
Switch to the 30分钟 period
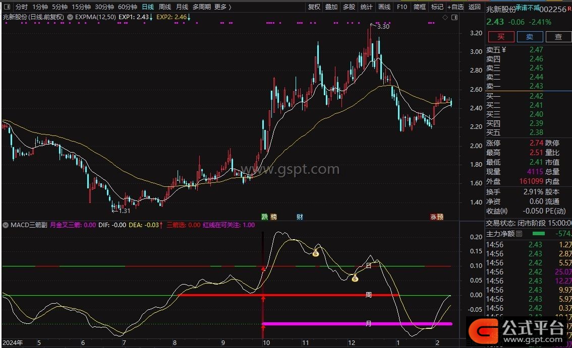point(104,7)
